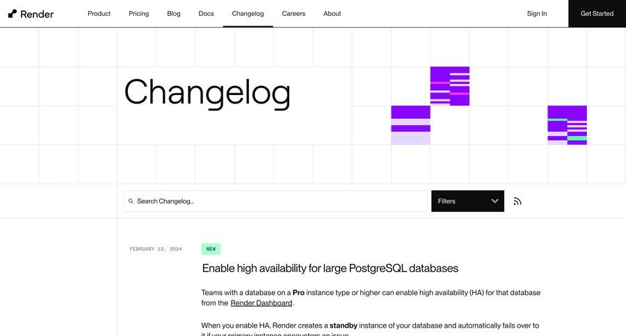Open the Blog page
Screen dimensions: 626x336
click(174, 13)
